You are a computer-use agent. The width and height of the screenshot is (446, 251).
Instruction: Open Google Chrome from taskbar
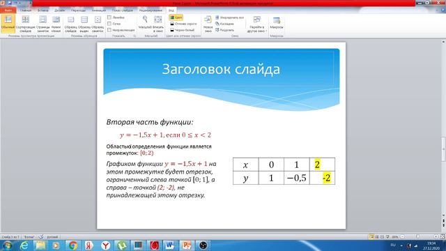pyautogui.click(x=73, y=245)
